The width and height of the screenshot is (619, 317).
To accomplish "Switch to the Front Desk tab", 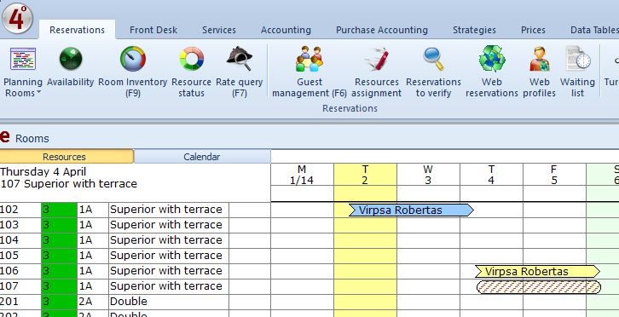I will coord(153,30).
